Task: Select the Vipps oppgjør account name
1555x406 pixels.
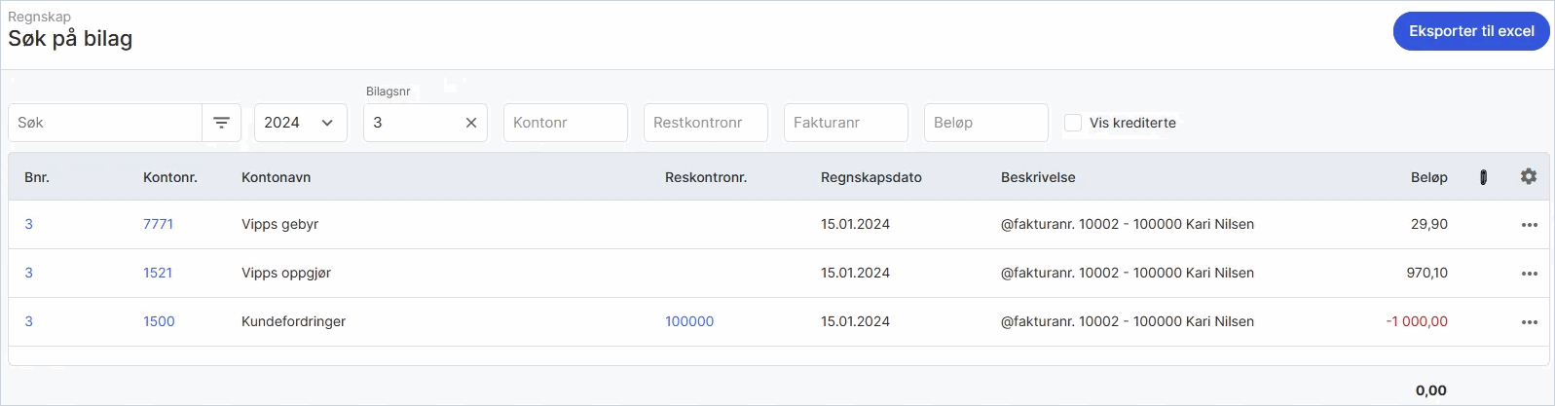Action: [x=286, y=273]
